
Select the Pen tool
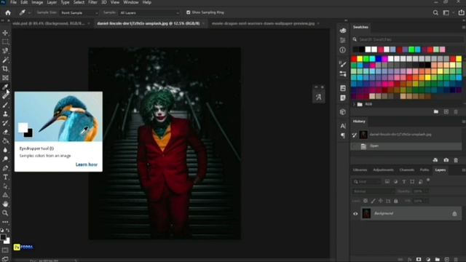pyautogui.click(x=5, y=168)
